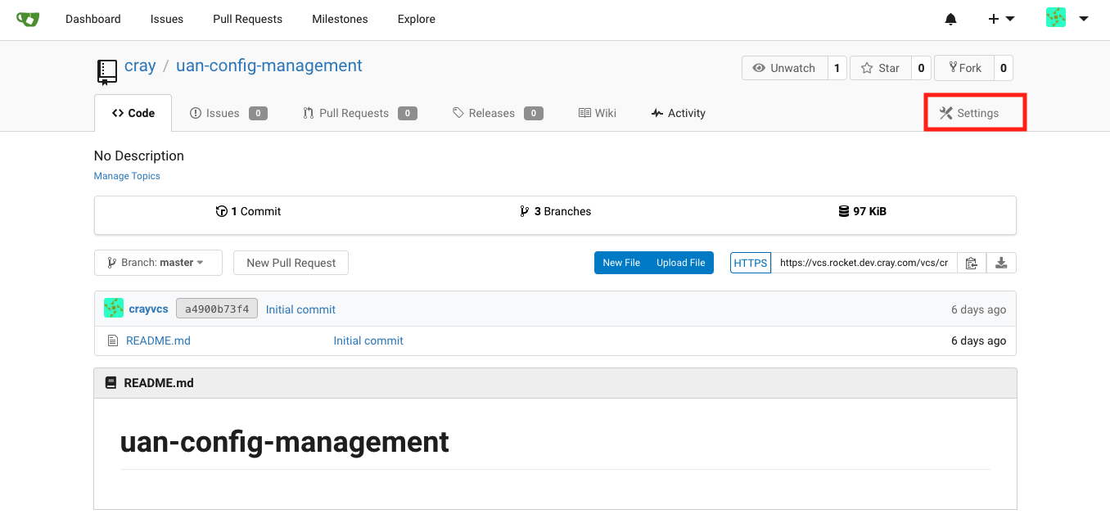The image size is (1110, 523).
Task: Copy the clone URL using the clipboard icon
Action: (971, 263)
